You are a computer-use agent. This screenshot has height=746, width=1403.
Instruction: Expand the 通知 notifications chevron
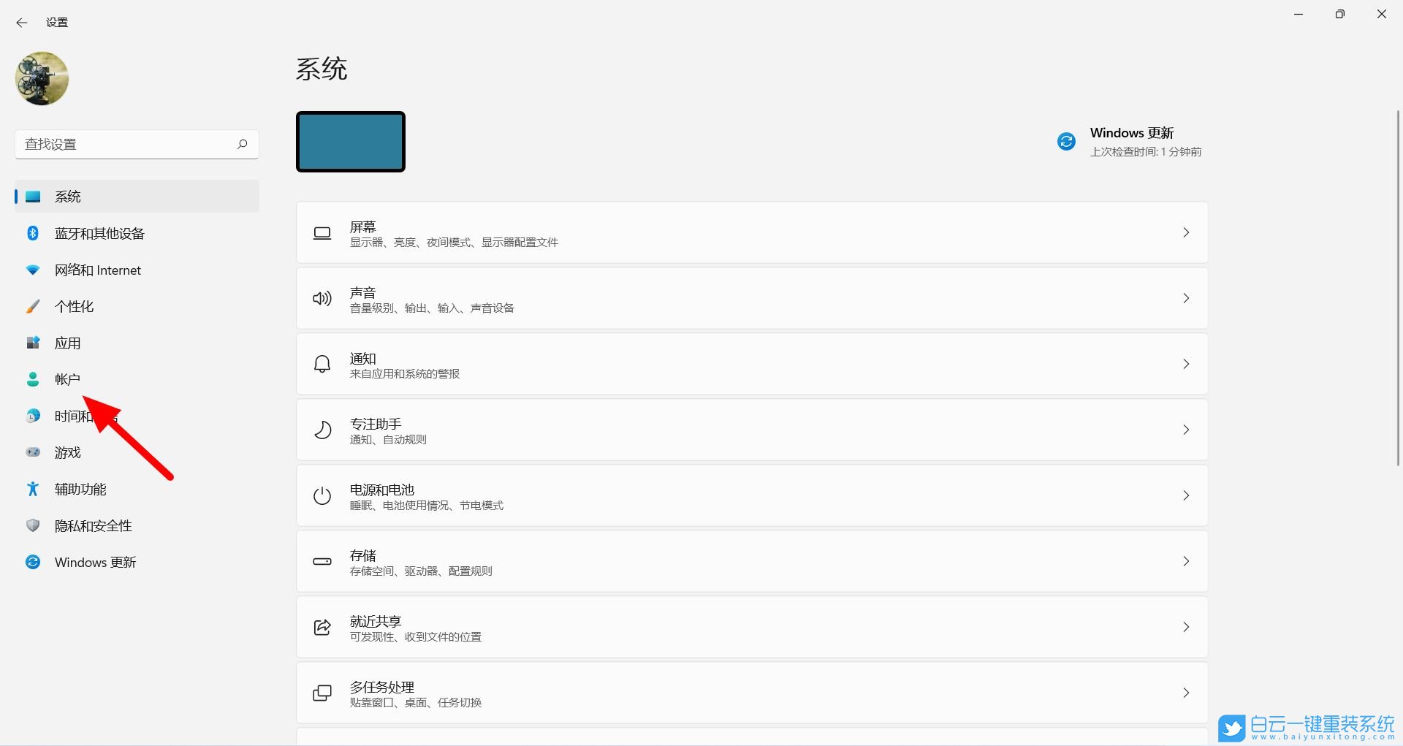(1185, 364)
